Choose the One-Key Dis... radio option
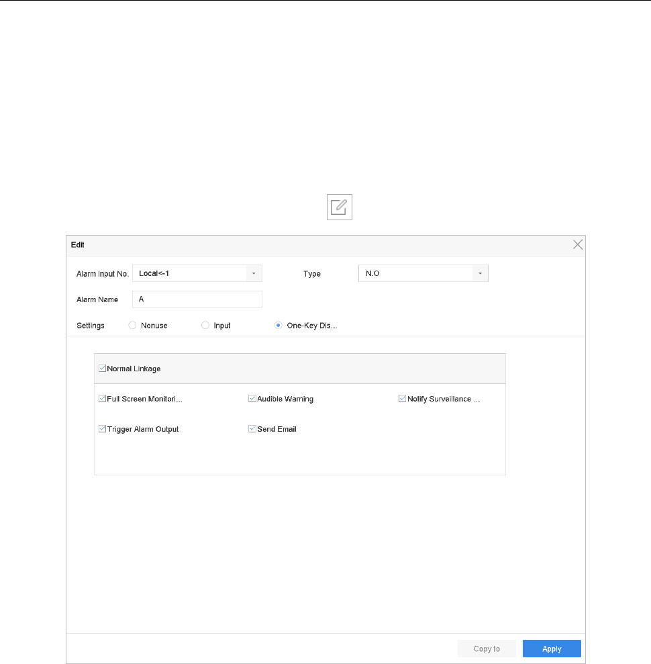The image size is (651, 664). (278, 325)
